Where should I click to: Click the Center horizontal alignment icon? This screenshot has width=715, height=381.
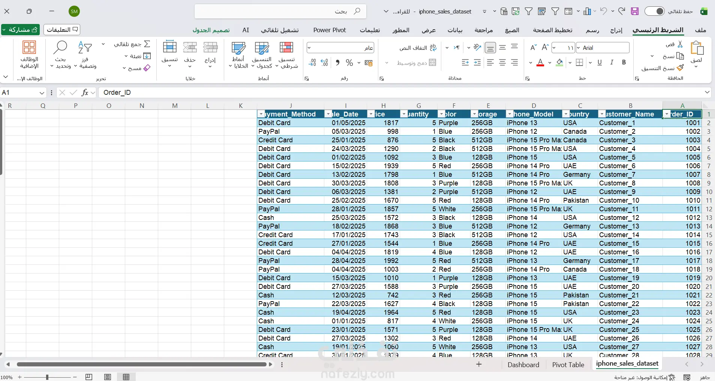coord(502,63)
